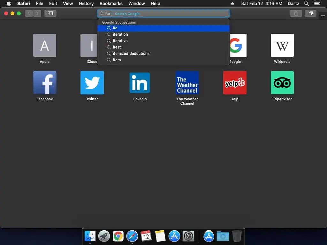
Task: Open the iCloud favorite tile
Action: 89,45
